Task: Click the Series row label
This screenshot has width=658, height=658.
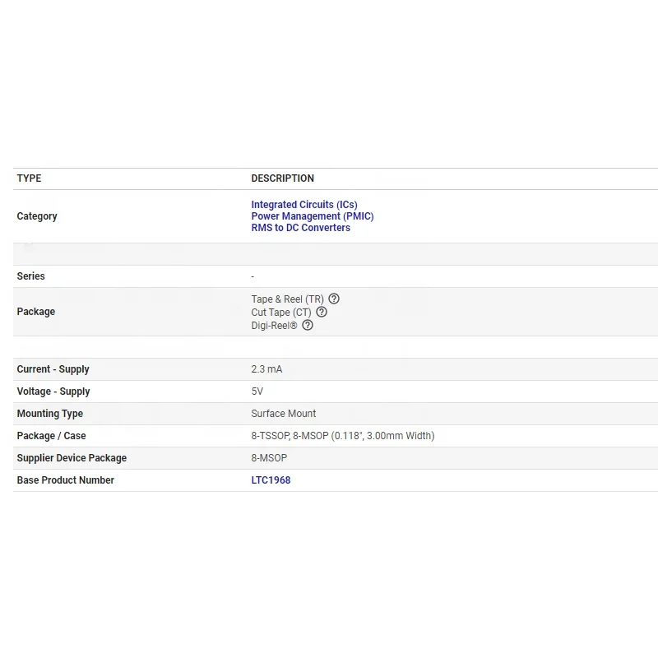Action: 31,276
